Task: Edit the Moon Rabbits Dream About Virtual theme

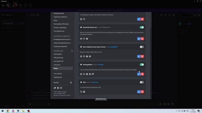Action: point(139,56)
